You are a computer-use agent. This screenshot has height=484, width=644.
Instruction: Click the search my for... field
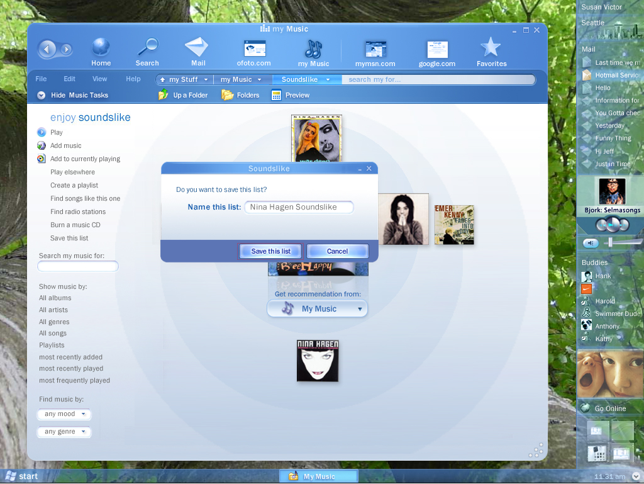[438, 80]
